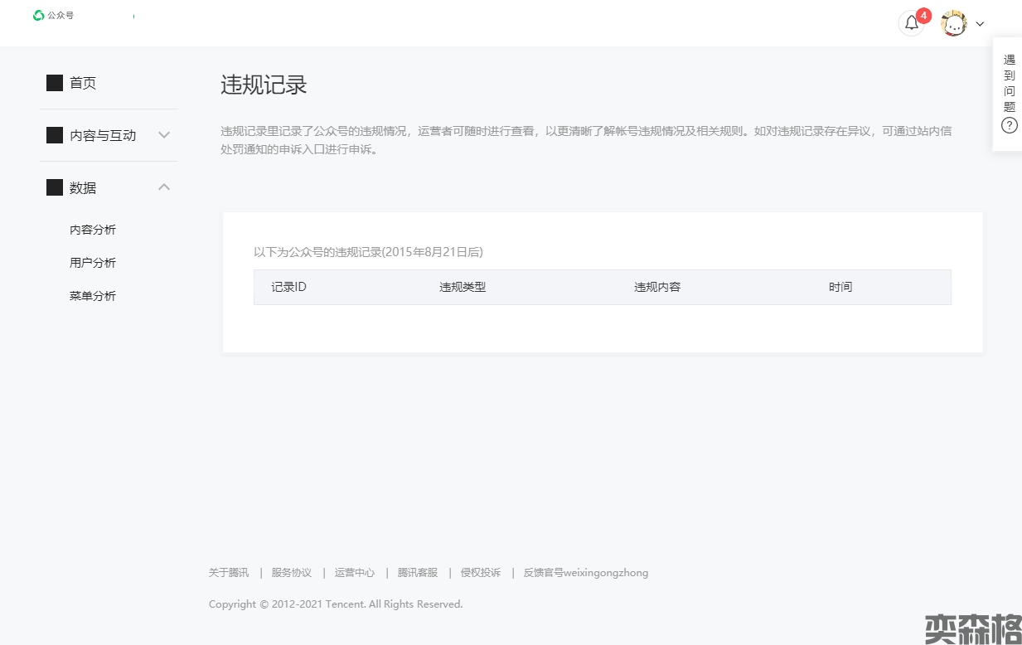This screenshot has width=1022, height=645.
Task: Click the 内容与互动 square icon
Action: pyautogui.click(x=55, y=135)
